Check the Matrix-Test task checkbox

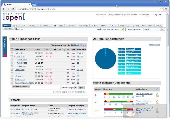(12, 53)
